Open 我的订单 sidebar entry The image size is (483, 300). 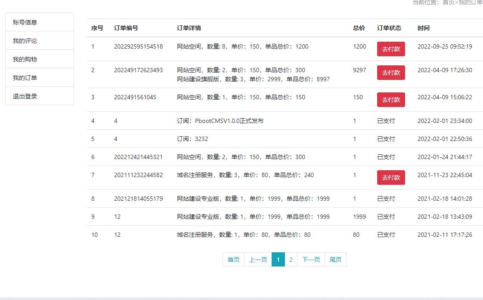25,78
